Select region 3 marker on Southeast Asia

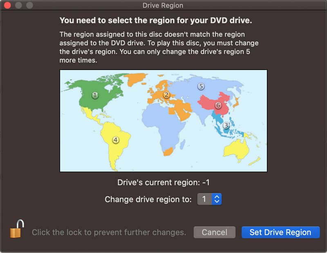pyautogui.click(x=226, y=125)
